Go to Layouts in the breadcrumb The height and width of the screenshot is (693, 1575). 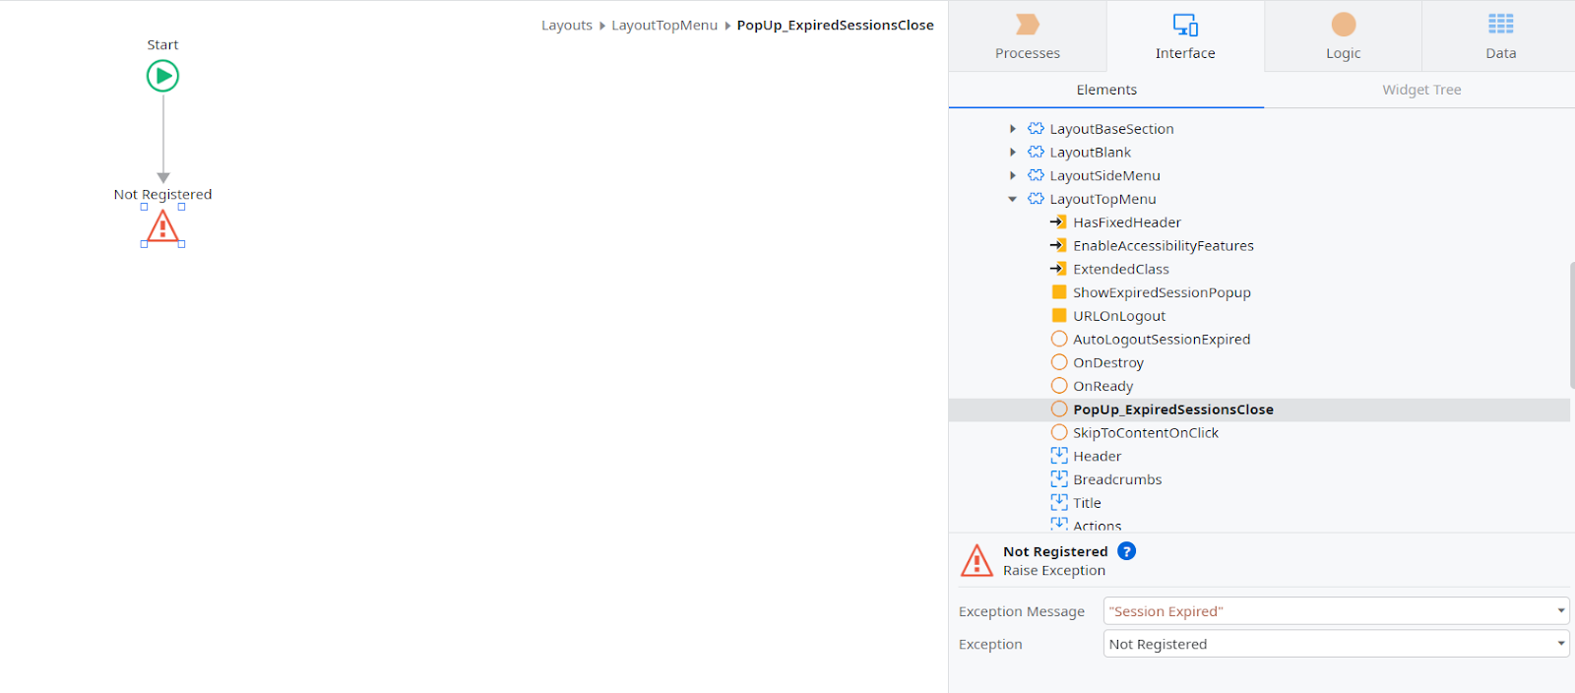pos(567,26)
